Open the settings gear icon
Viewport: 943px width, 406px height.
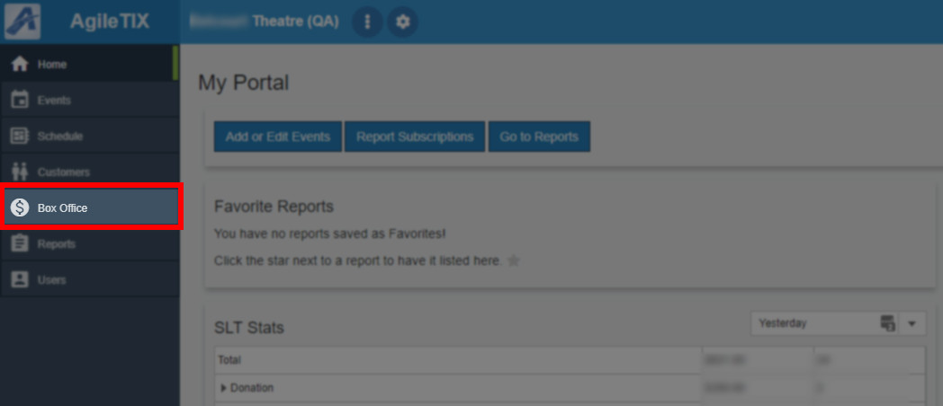click(x=402, y=22)
